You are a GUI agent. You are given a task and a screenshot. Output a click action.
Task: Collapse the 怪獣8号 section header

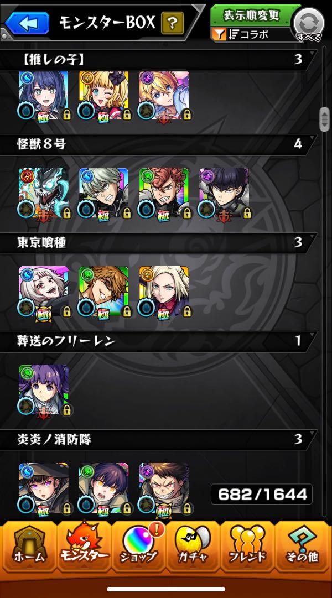158,144
